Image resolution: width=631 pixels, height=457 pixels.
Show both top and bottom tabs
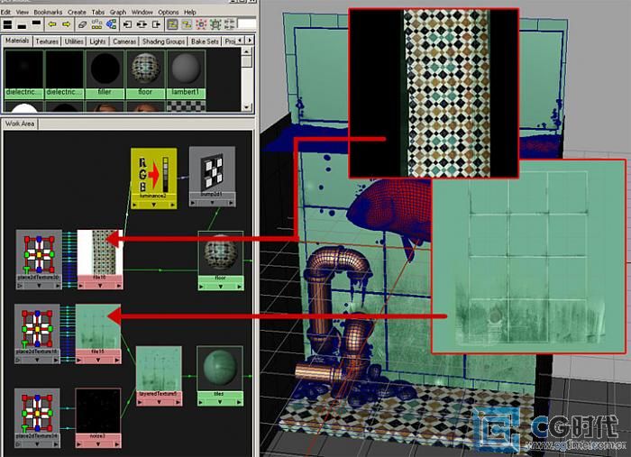point(7,24)
